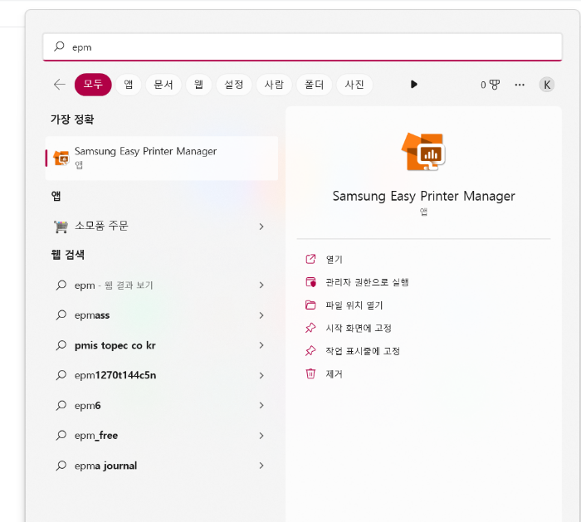Viewport: 581px width, 522px height.
Task: Click the shield icon beside 관리자 권한으로 실행
Action: 310,282
